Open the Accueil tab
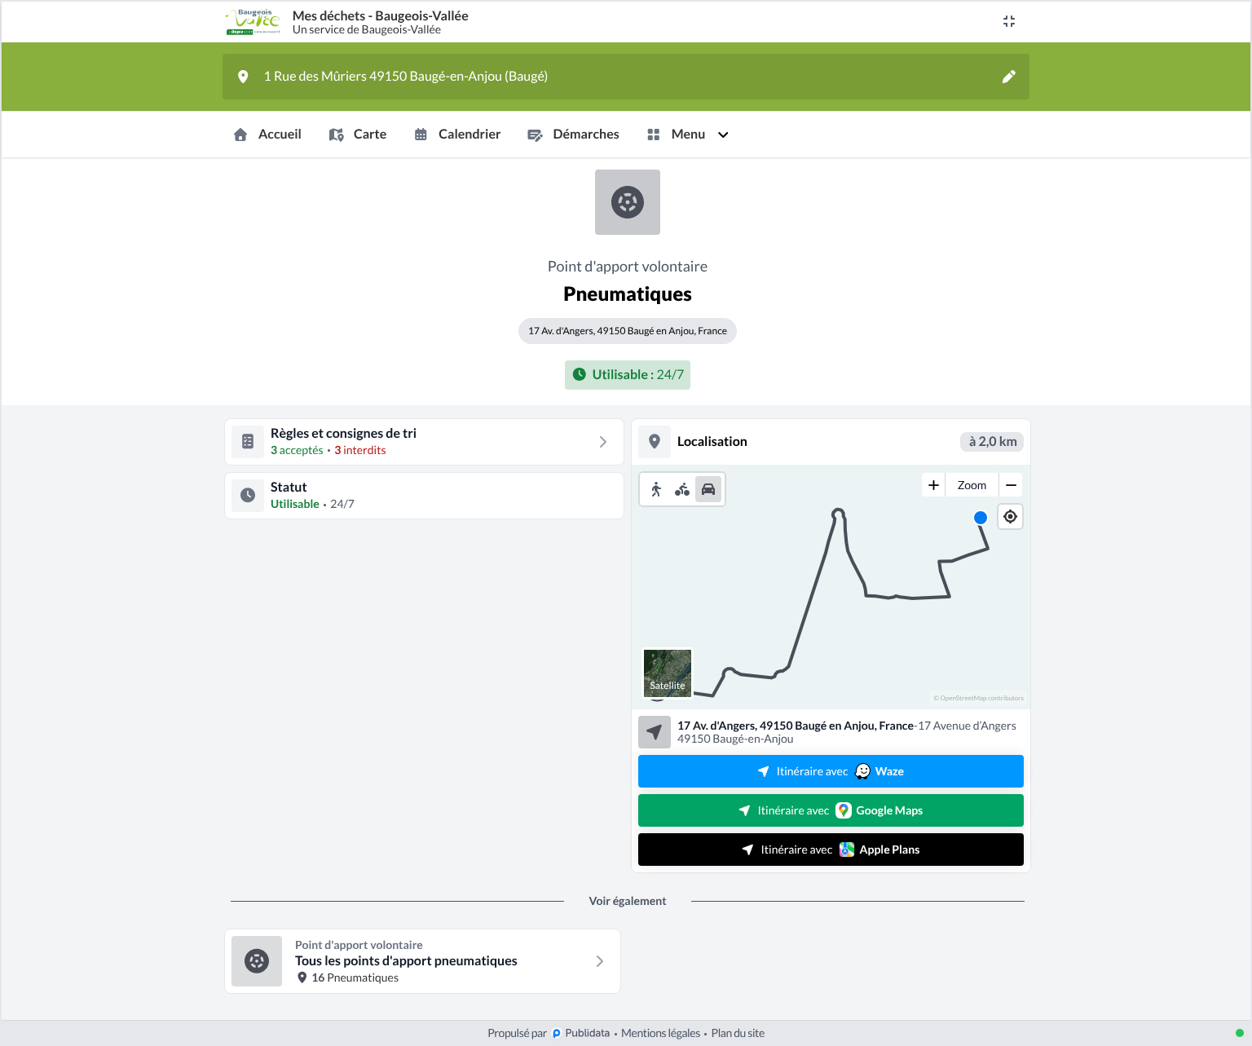 267,135
